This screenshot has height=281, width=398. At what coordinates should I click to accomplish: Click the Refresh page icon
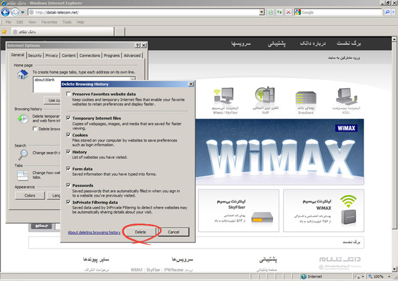click(x=271, y=12)
